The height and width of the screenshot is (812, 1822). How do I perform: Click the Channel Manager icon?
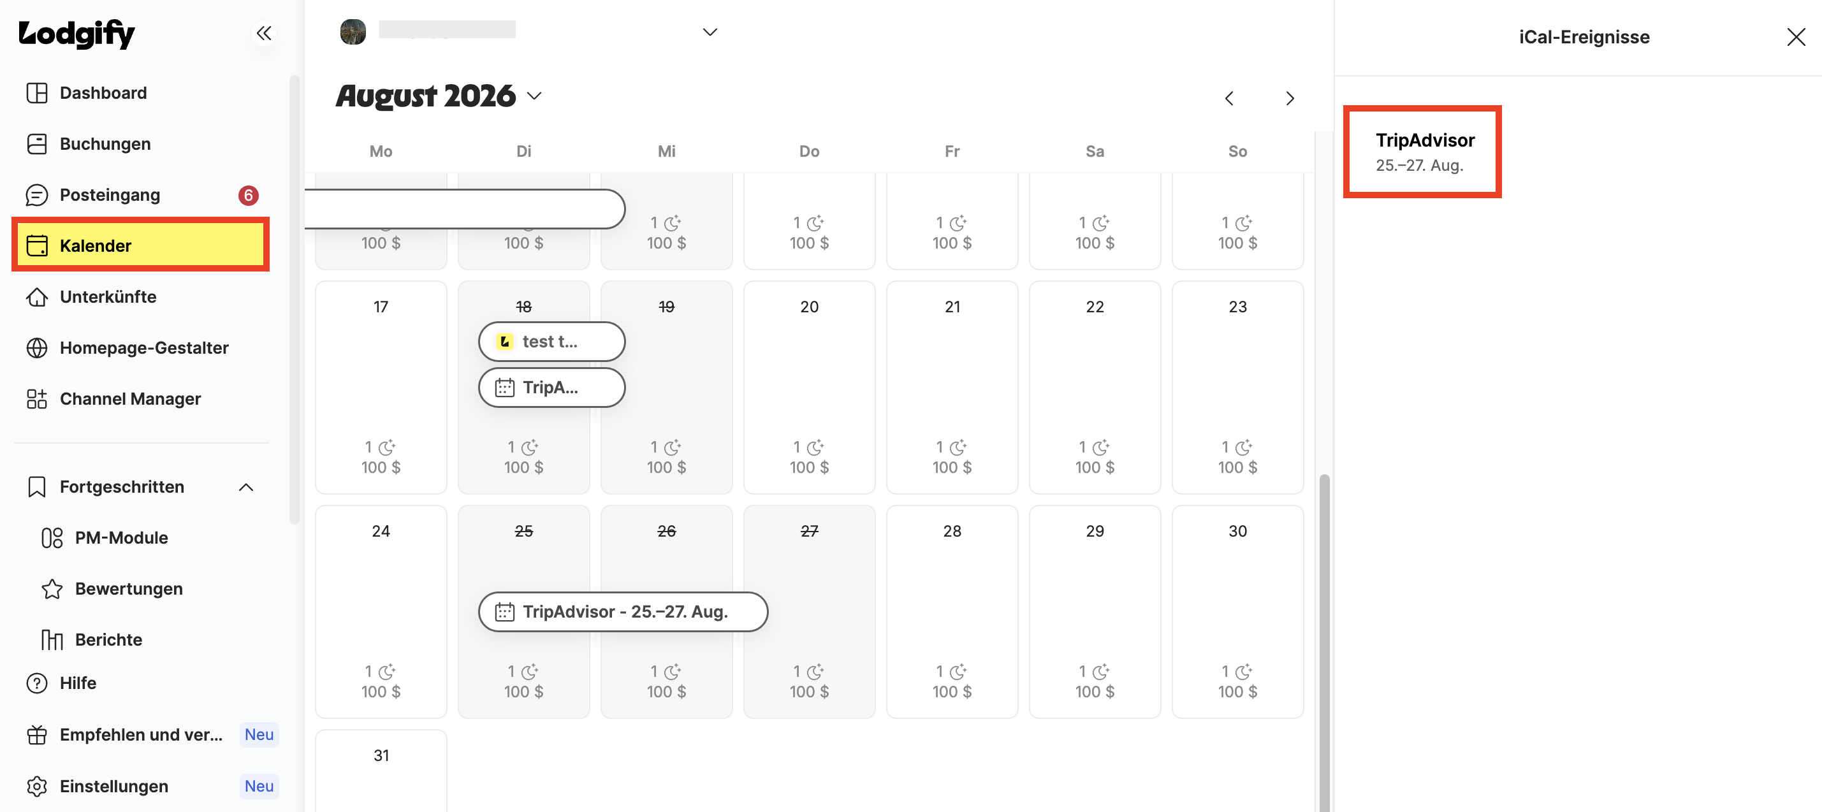pos(37,398)
